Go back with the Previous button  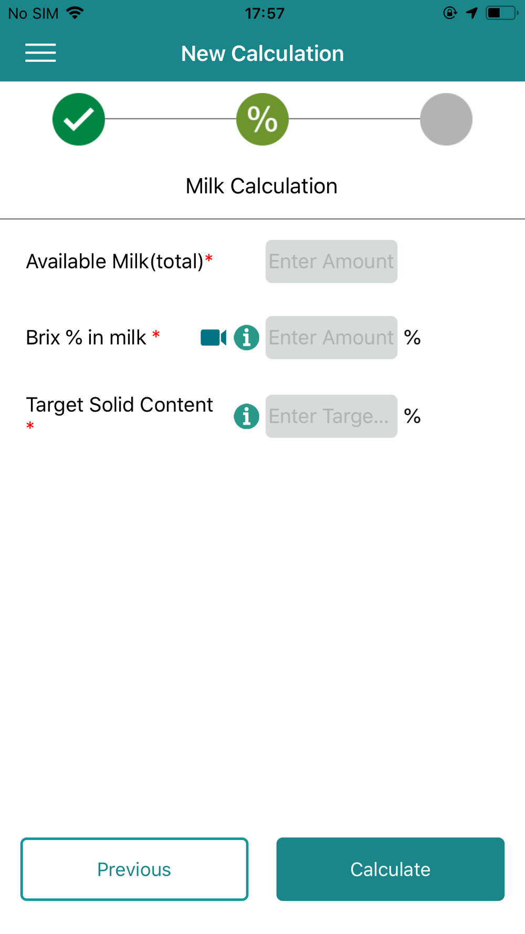click(x=134, y=869)
